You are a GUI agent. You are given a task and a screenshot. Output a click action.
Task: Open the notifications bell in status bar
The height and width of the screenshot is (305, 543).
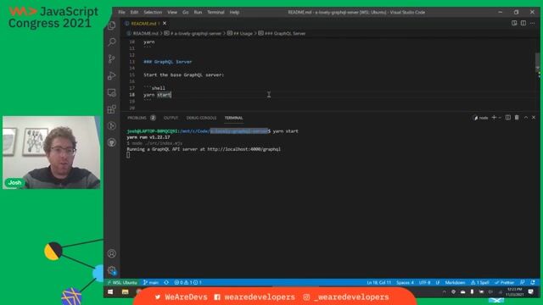pyautogui.click(x=533, y=282)
